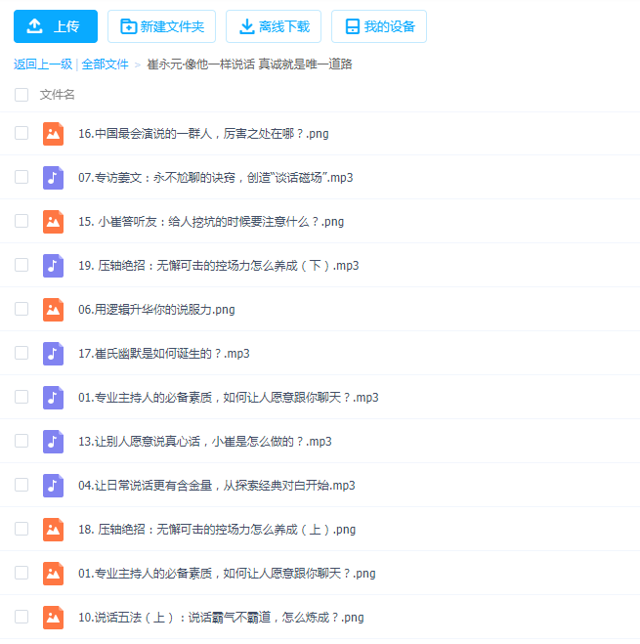Tick checkbox for 18. 压轴绝招（上）png
The image size is (640, 644).
pos(21,529)
